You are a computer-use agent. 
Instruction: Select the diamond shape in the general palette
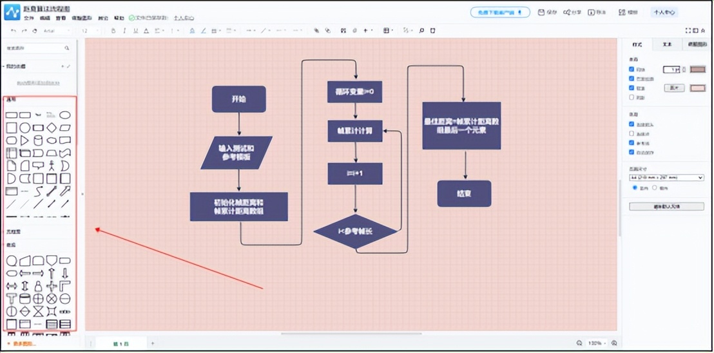[x=52, y=128]
